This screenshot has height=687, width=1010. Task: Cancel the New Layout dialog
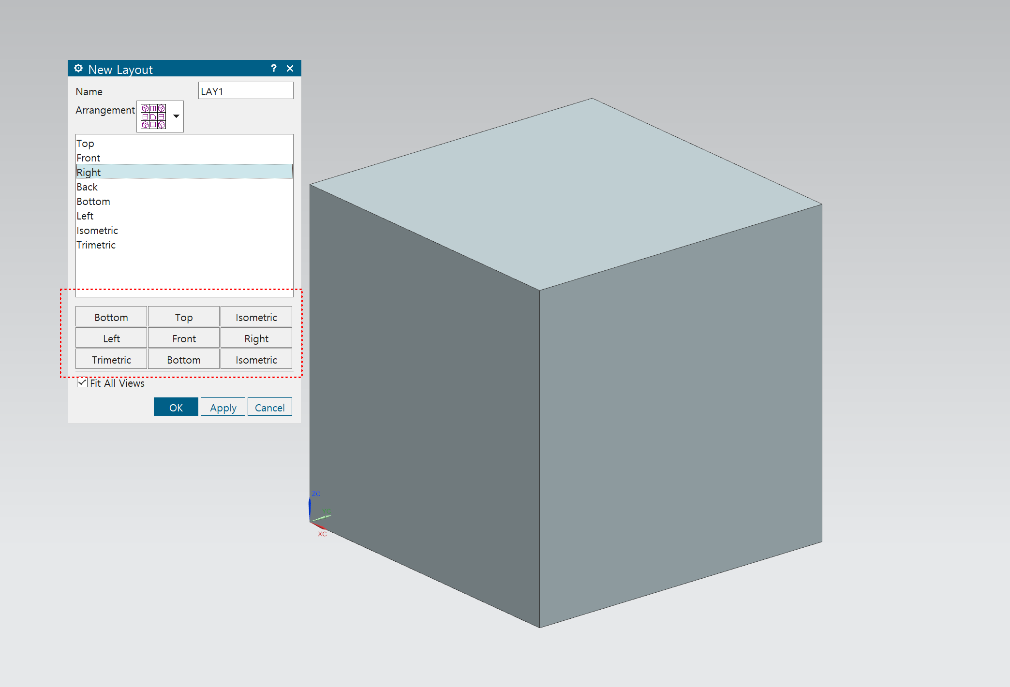coord(270,407)
